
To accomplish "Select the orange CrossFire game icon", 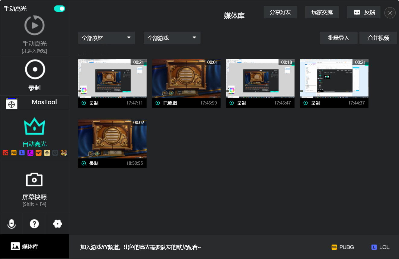I will pyautogui.click(x=38, y=152).
